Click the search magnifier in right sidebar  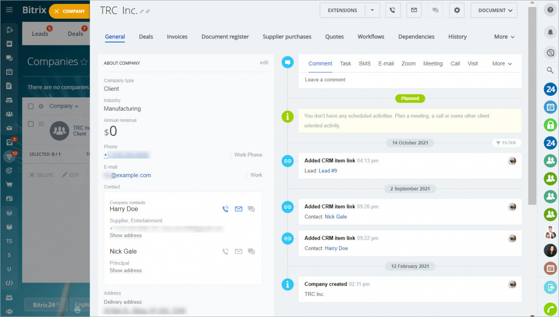[550, 70]
